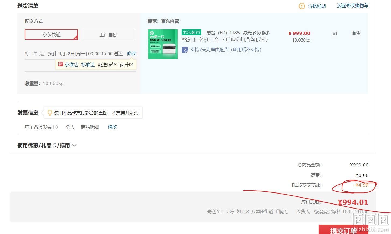Click the chevron beside 使用优惠/礼品卡/抵用
Screen dimensions: 391x234
[x=74, y=145]
